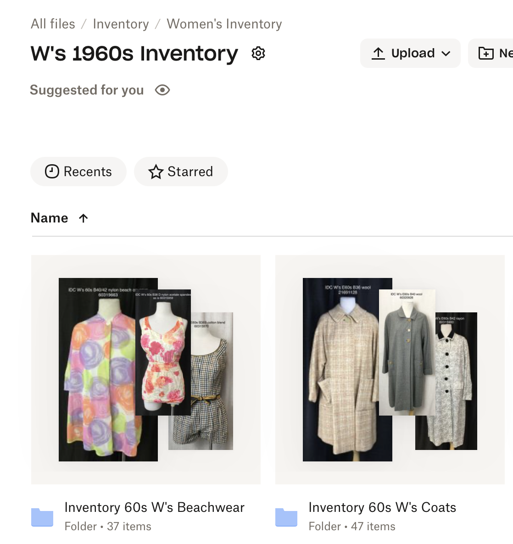Open folder settings gear icon
Screen dimensions: 513x544
tap(258, 54)
